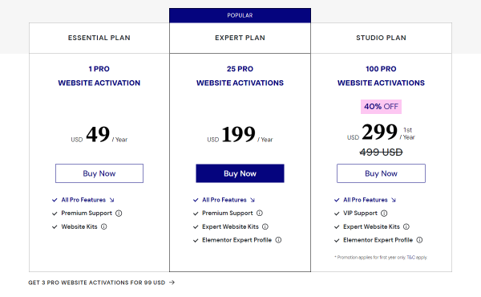This screenshot has width=481, height=297.
Task: Open Expert Website Kits info in Studio plan
Action: click(406, 226)
